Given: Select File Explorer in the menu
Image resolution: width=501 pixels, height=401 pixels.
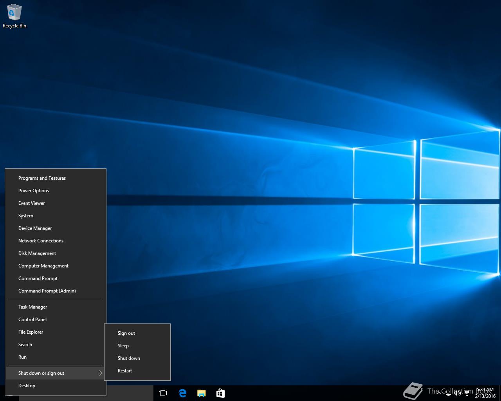Looking at the screenshot, I should coord(56,332).
